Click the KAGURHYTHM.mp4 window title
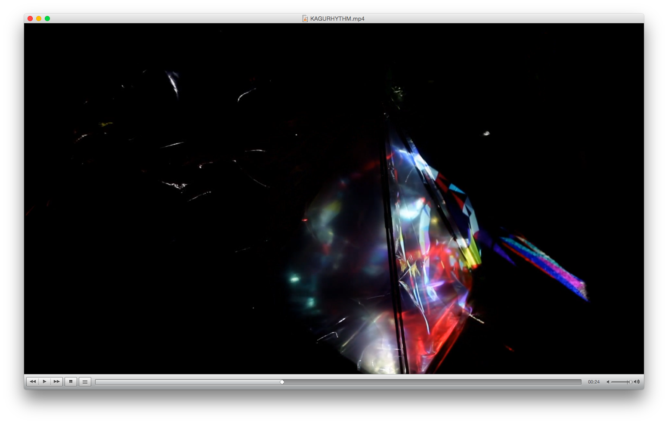 tap(337, 19)
